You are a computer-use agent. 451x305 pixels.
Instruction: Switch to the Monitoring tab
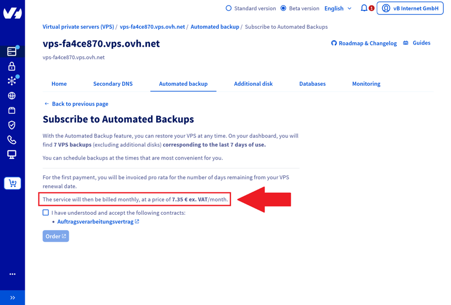(366, 83)
